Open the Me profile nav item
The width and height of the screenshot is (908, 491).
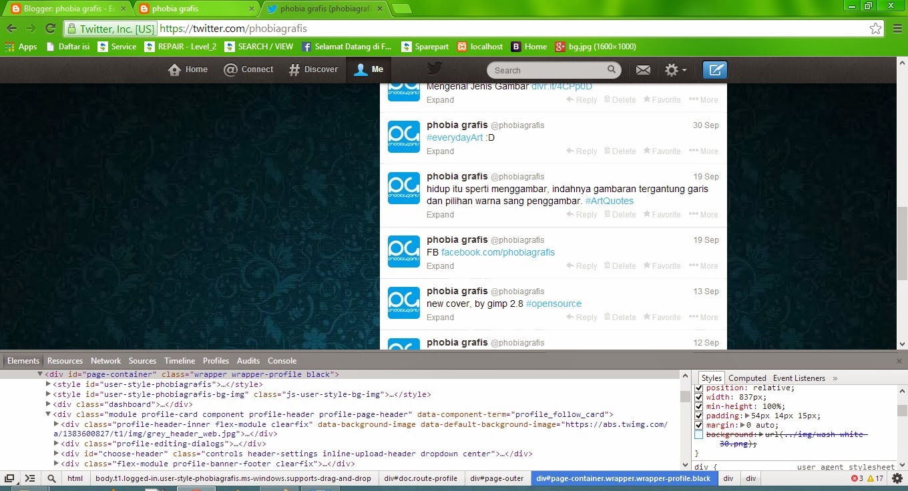(369, 69)
